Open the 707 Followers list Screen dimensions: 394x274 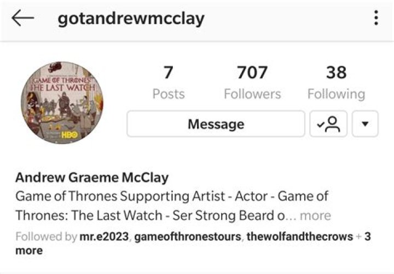coord(252,83)
